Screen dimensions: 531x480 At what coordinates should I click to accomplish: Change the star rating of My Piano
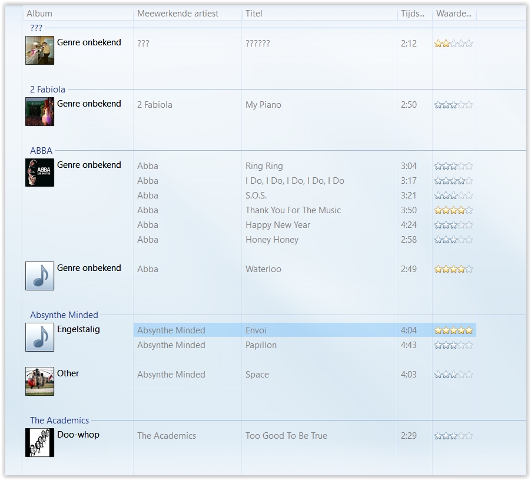[453, 105]
